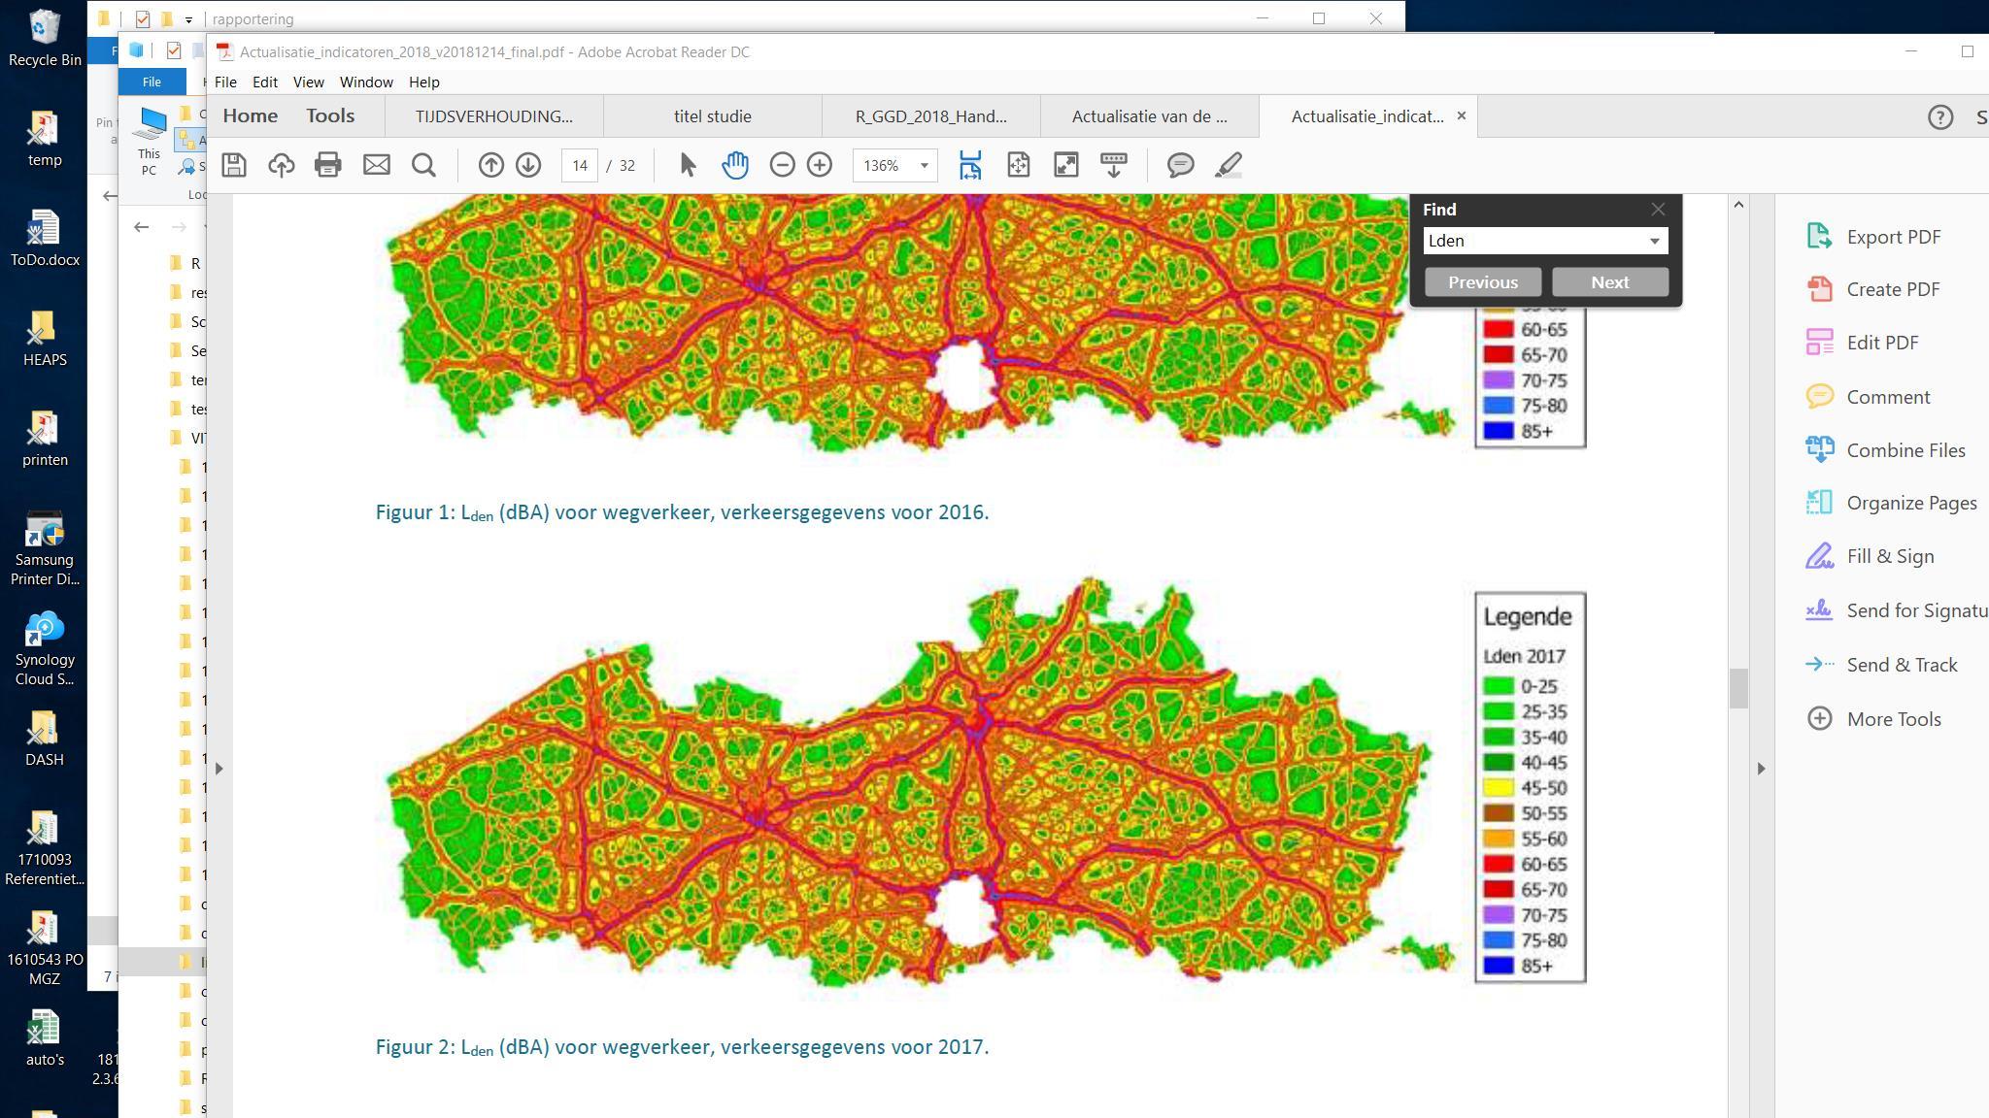Expand the Find search history dropdown
Image resolution: width=1989 pixels, height=1118 pixels.
click(x=1654, y=241)
